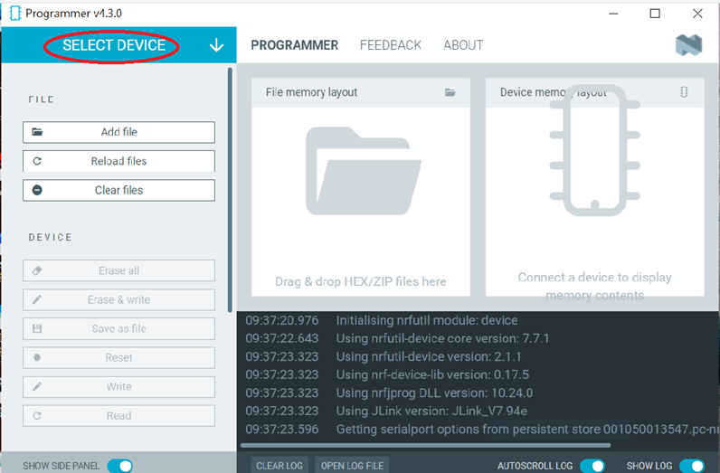Screen dimensions: 720x473
Task: Select the Programmer tab
Action: [294, 45]
